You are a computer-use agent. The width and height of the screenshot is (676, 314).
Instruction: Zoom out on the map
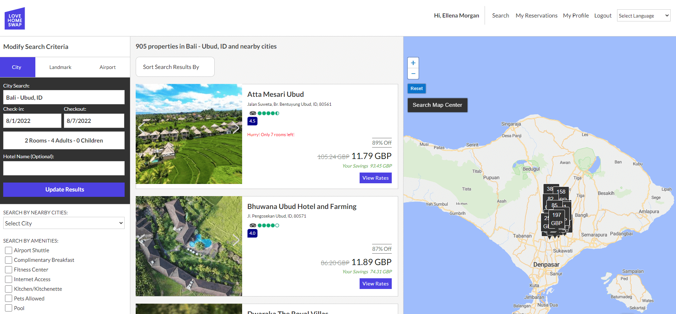click(x=413, y=74)
